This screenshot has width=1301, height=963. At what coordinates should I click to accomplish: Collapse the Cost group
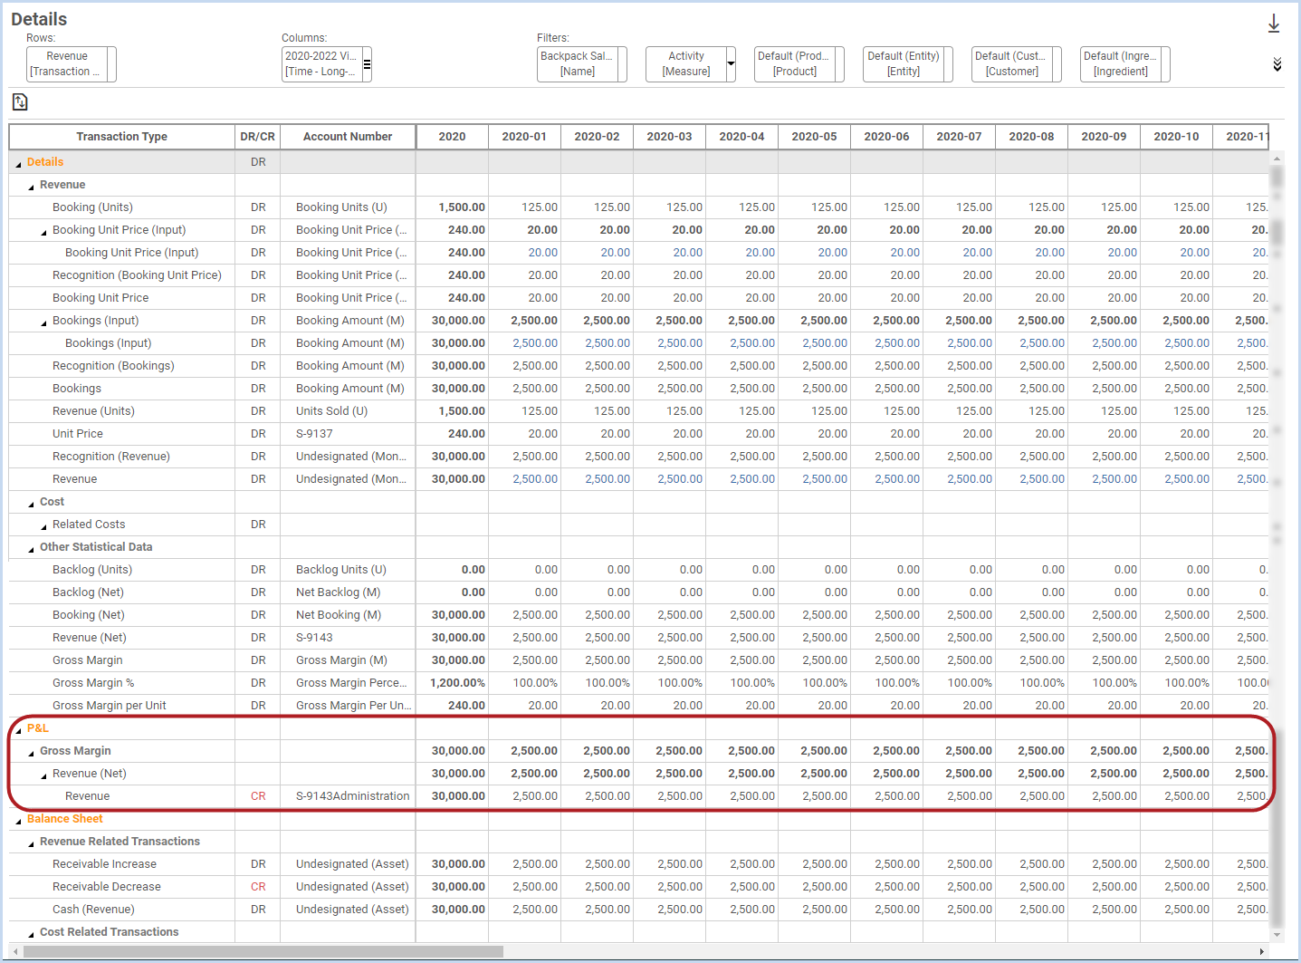[x=31, y=504]
